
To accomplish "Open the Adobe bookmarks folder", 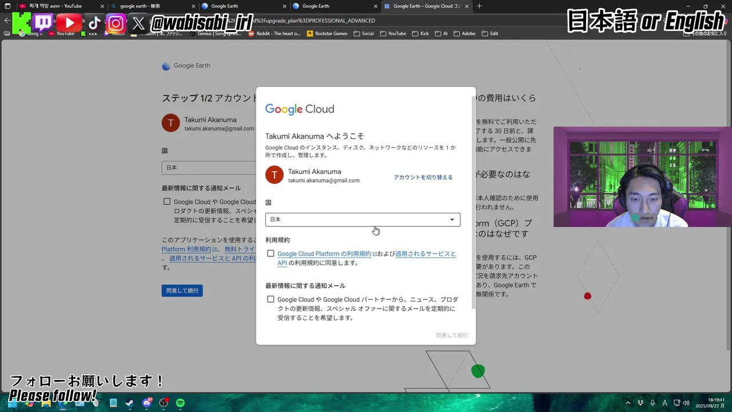I will [464, 34].
